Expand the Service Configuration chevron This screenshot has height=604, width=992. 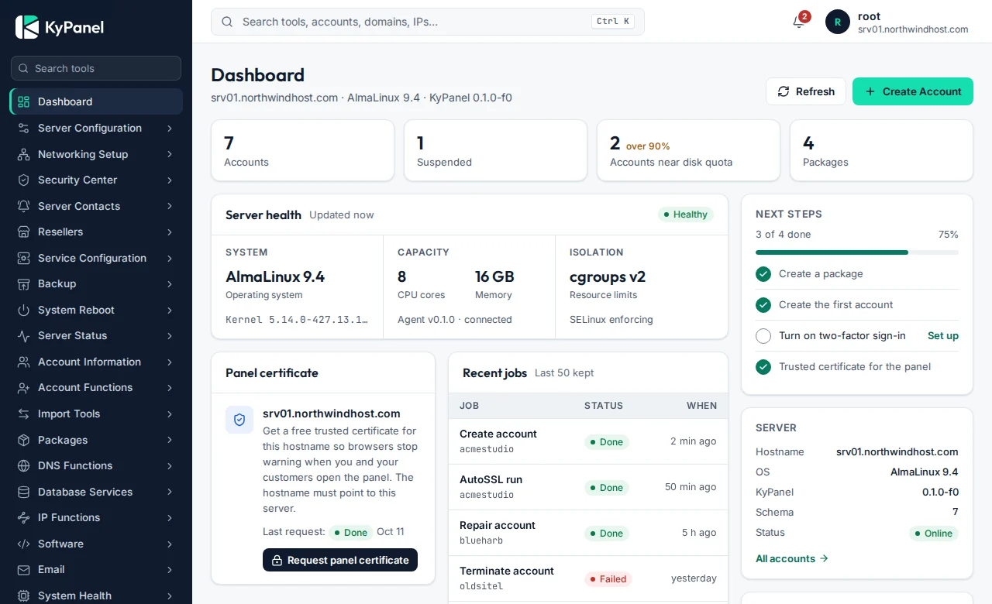169,258
